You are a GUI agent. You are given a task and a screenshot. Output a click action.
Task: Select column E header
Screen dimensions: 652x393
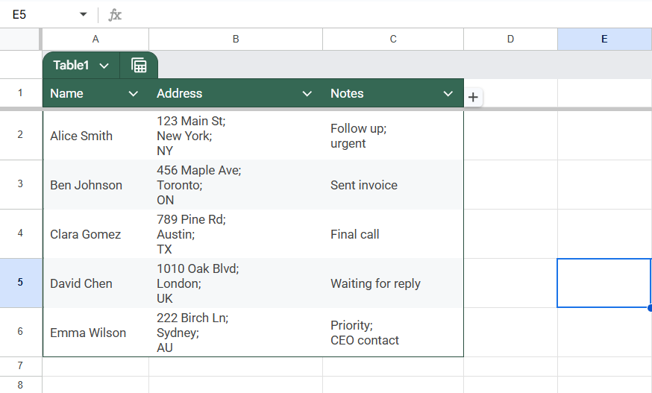[604, 39]
